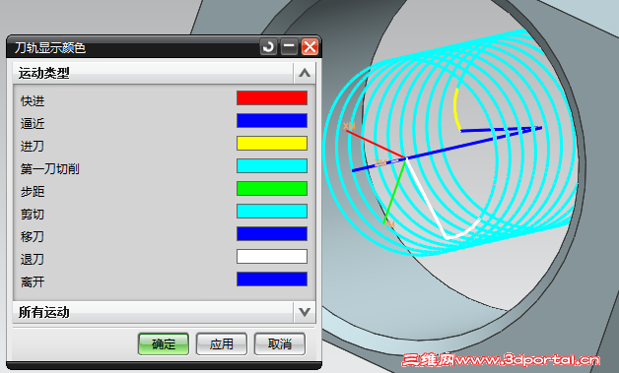Click the yellow engage path segment in viewport

[455, 109]
